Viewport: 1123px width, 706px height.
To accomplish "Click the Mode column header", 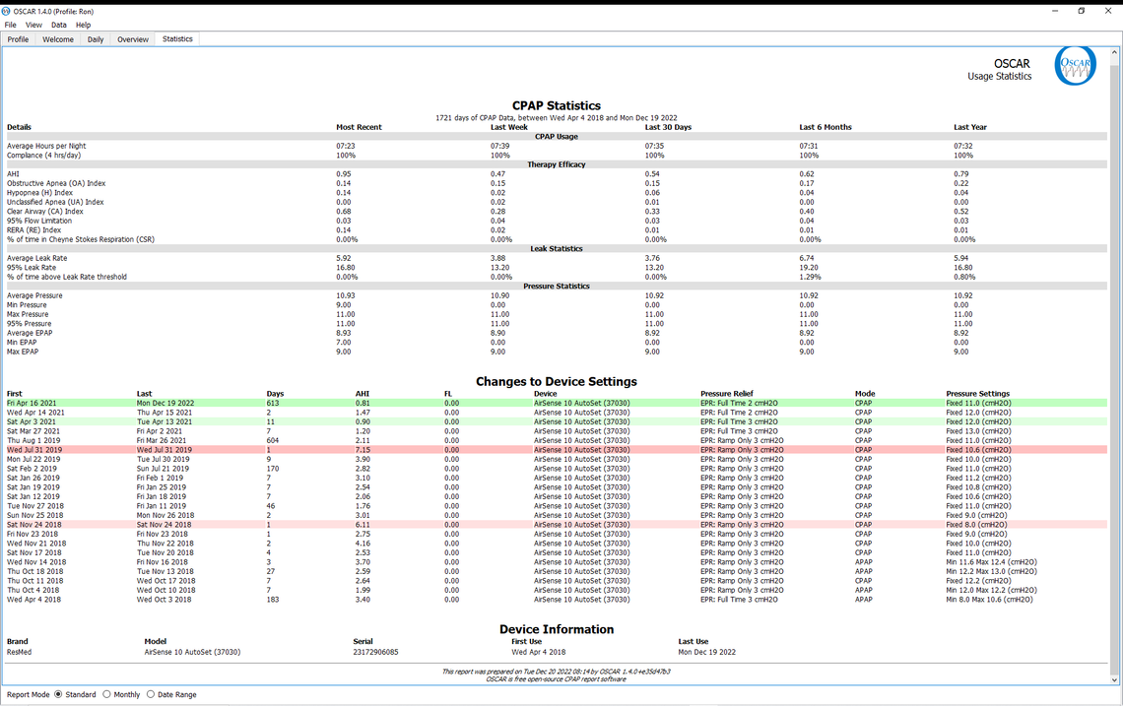I will pyautogui.click(x=865, y=394).
